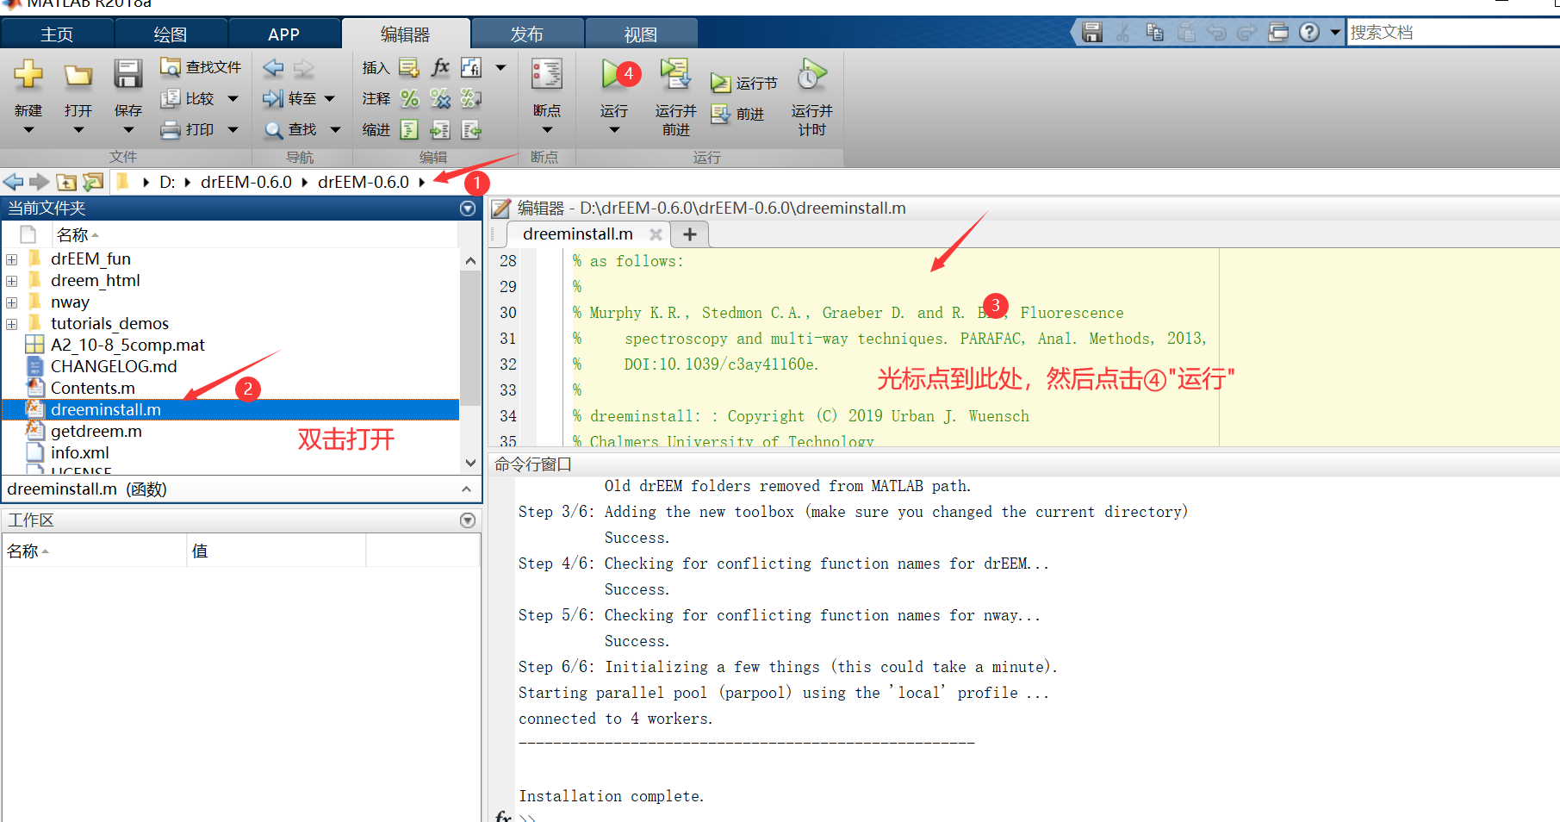Click the 运行并计时 (Run and Time) icon
This screenshot has height=822, width=1560.
coord(811,75)
